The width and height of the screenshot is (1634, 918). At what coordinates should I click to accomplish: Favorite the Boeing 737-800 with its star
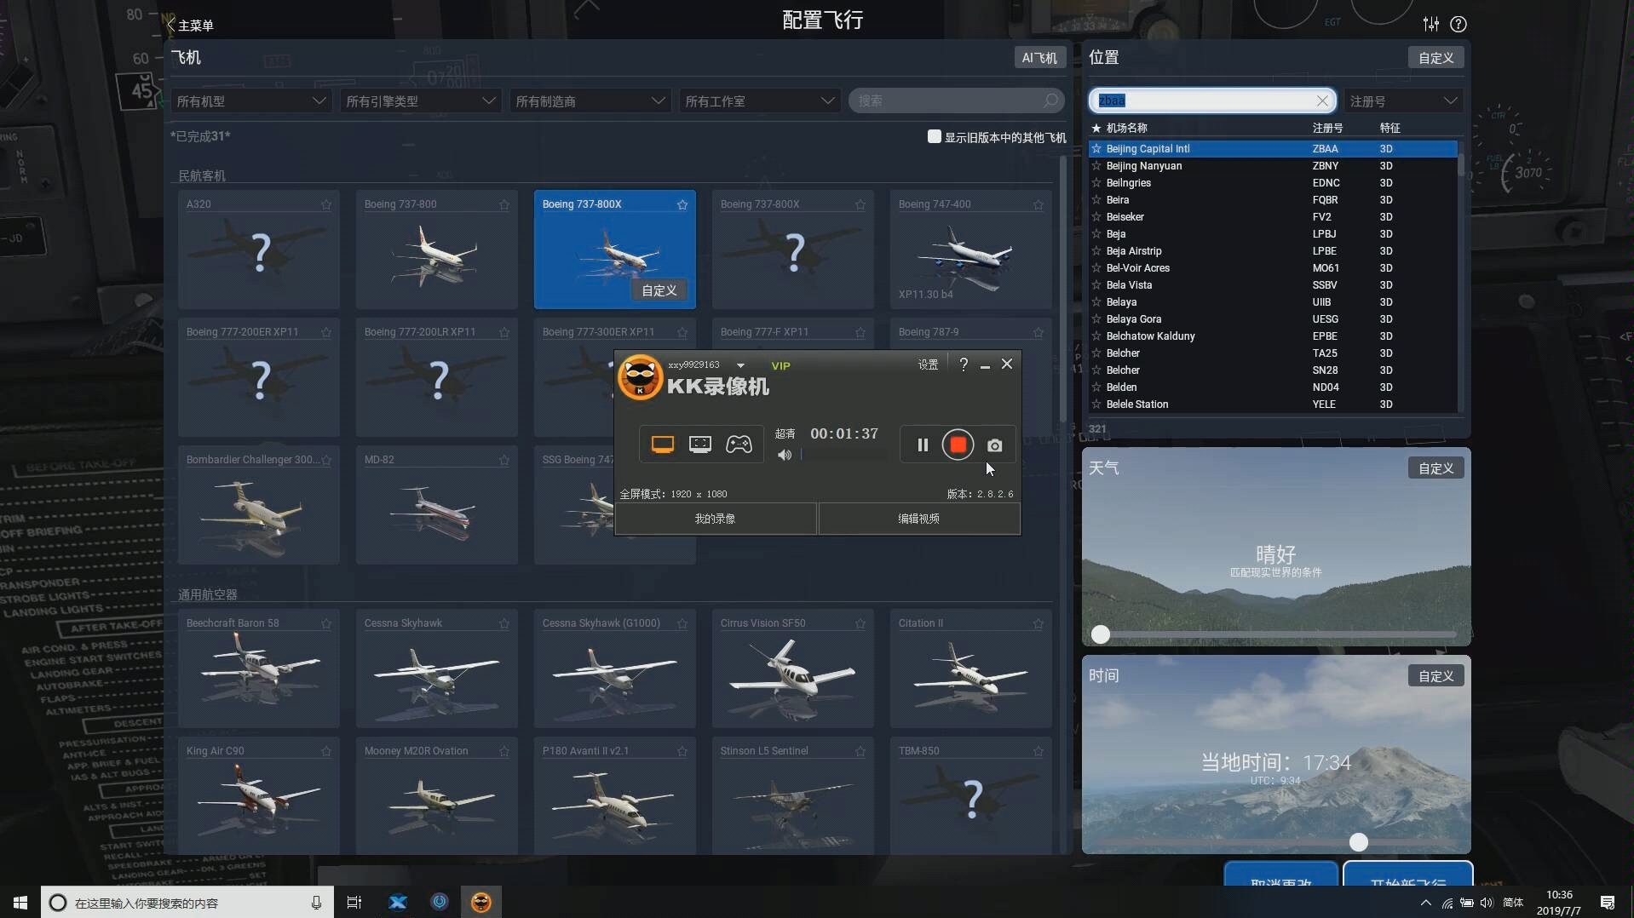point(504,204)
